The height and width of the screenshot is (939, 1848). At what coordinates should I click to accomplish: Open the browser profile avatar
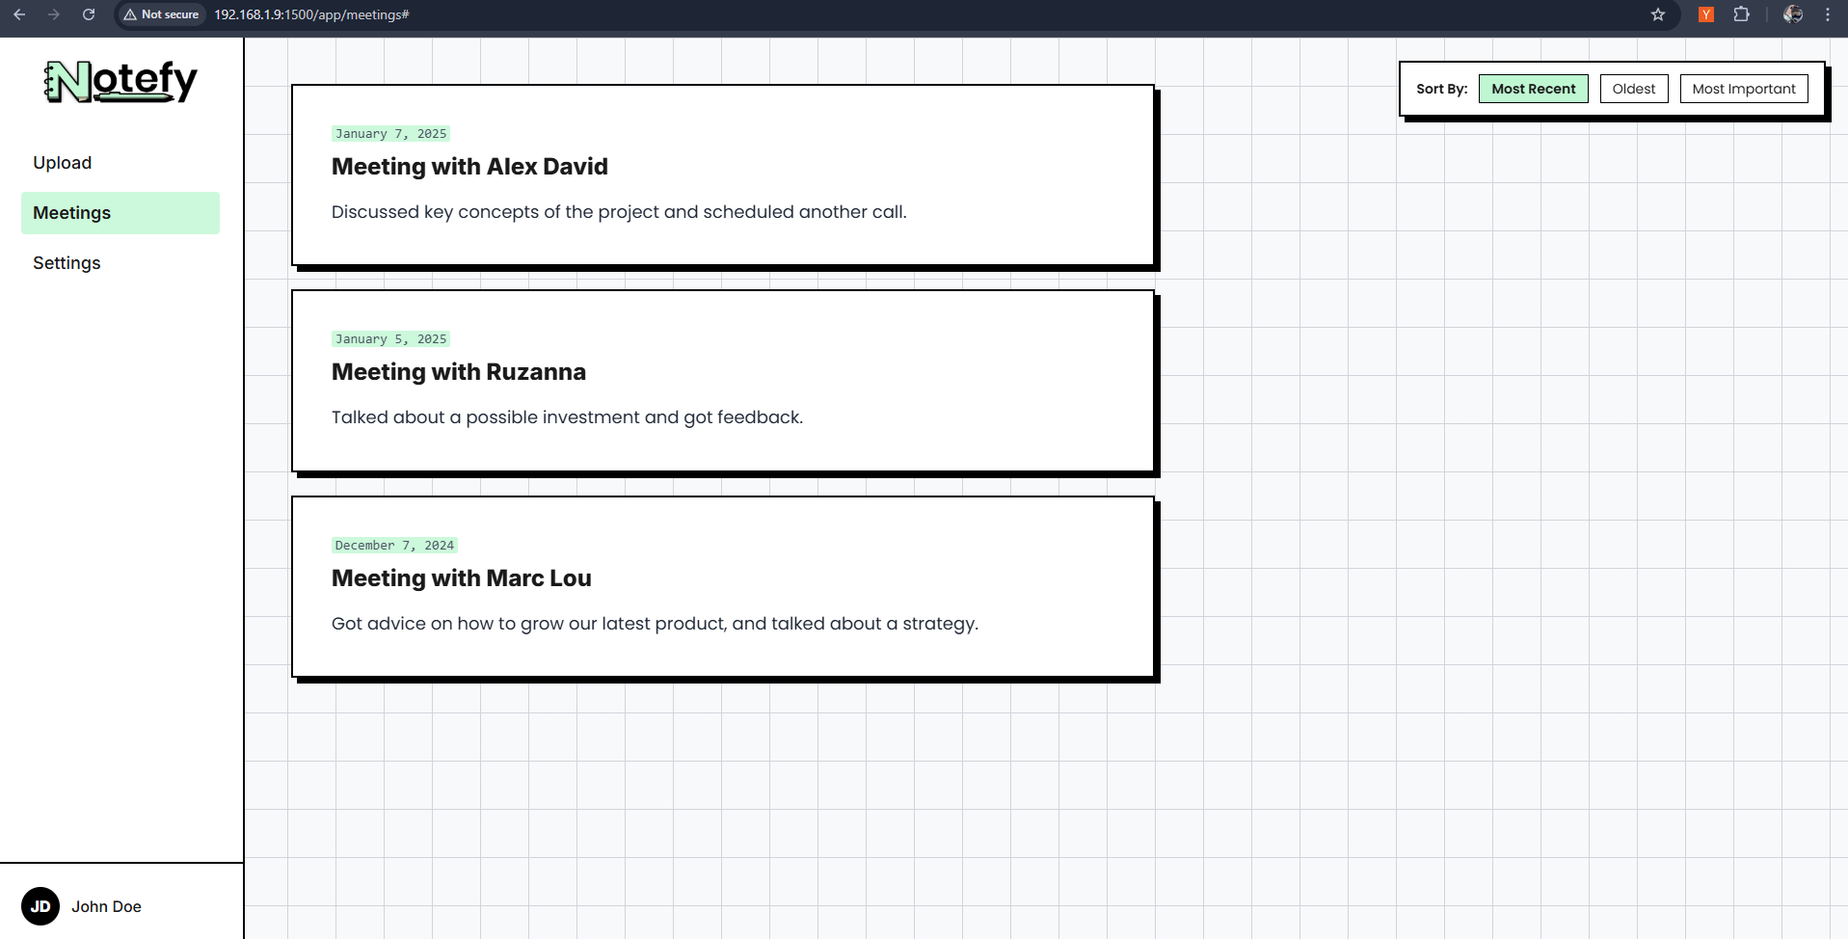click(x=1793, y=14)
